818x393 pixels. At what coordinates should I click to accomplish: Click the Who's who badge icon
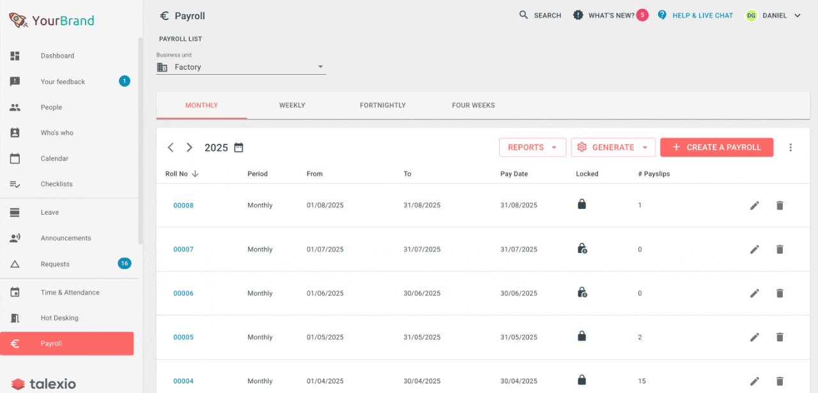[15, 133]
